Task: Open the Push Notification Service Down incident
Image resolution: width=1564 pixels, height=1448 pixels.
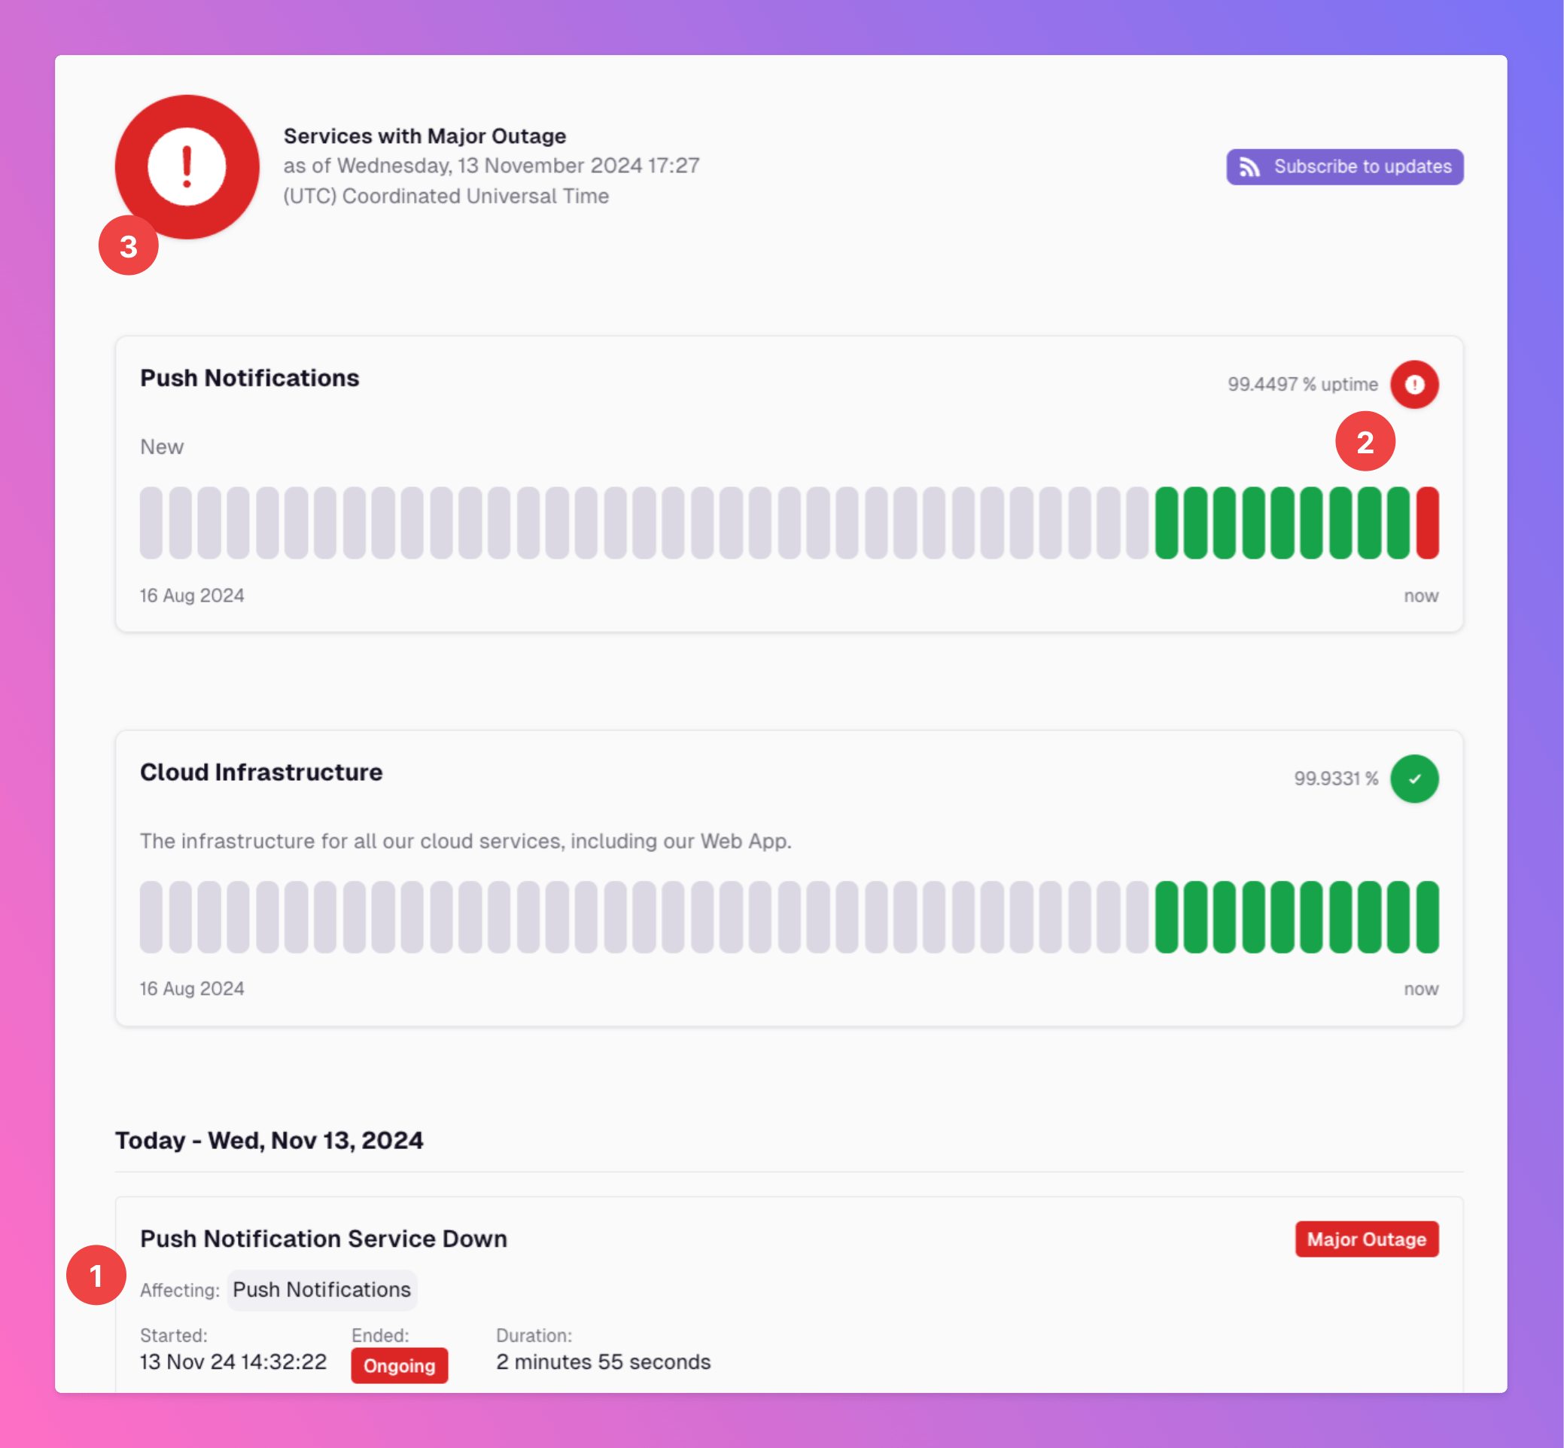Action: (324, 1238)
